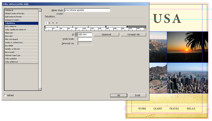
Task: Select the Barva znaků category
Action: click(21, 52)
